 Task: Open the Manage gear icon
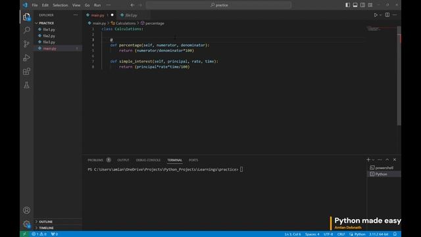(26, 224)
